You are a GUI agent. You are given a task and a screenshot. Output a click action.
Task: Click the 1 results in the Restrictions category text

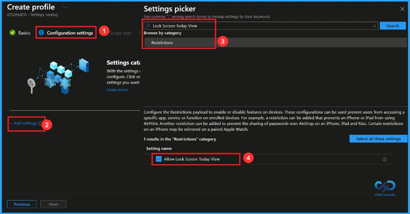(x=180, y=139)
